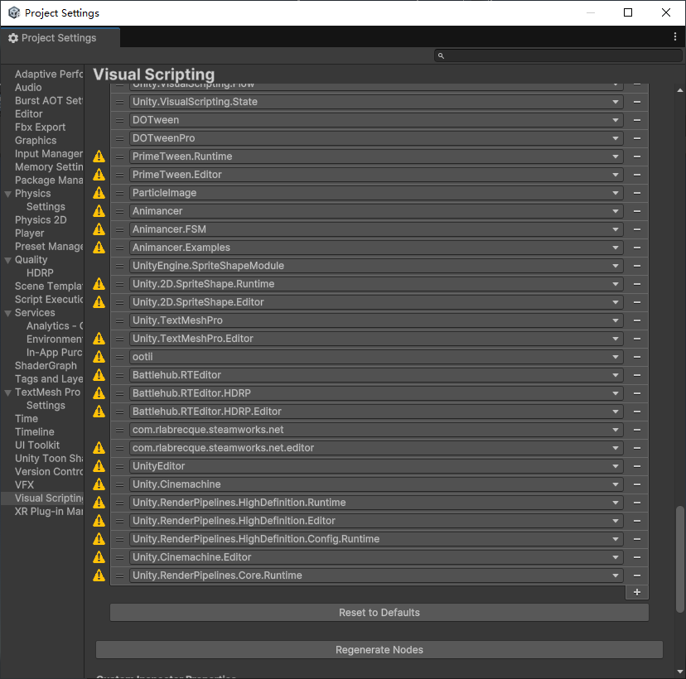Collapse the Services category
The height and width of the screenshot is (679, 686).
coord(8,313)
